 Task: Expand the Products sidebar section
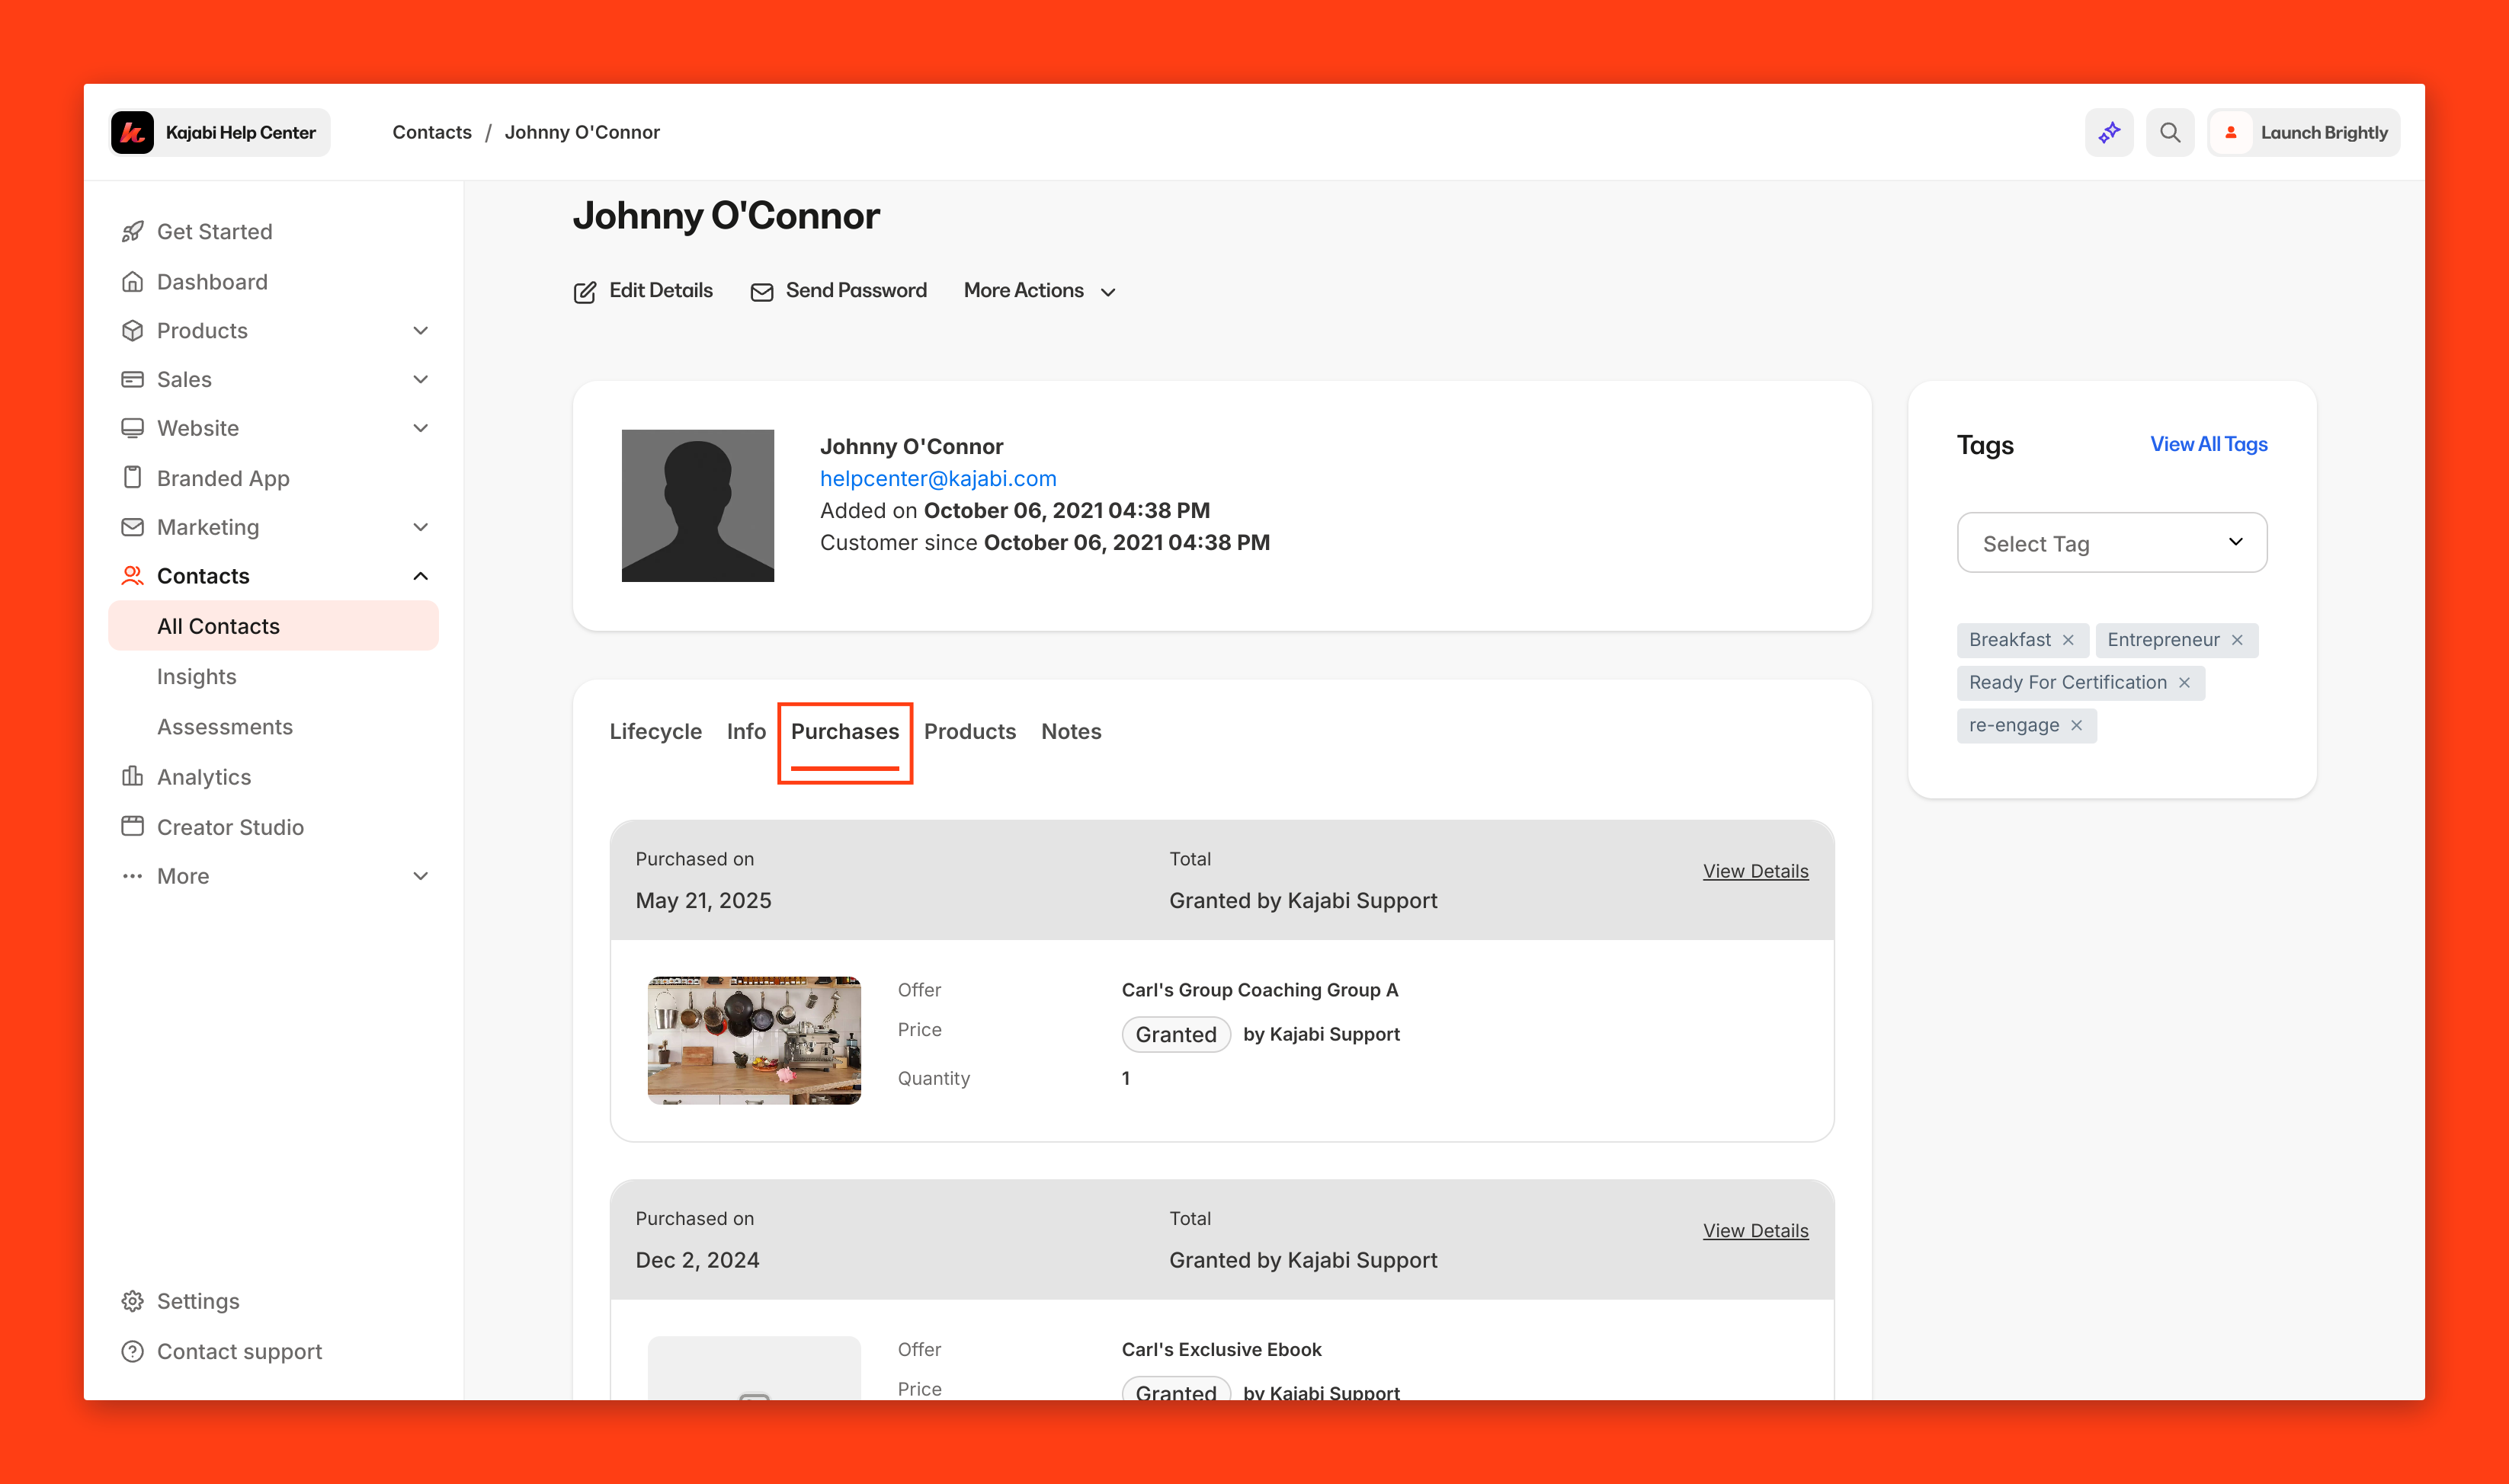[x=420, y=331]
